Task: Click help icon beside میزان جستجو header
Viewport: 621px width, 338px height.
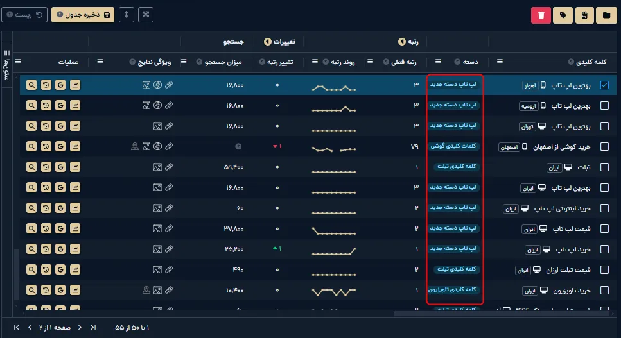Action: [x=199, y=62]
